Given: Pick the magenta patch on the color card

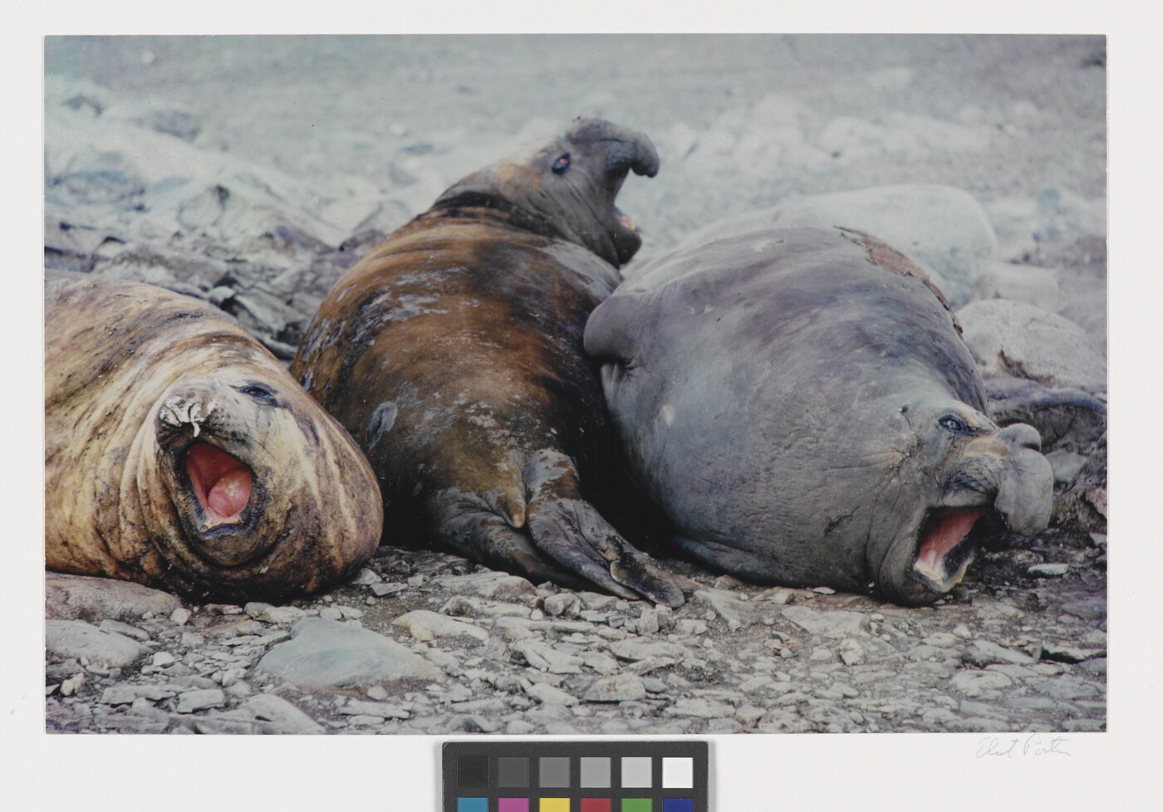Looking at the screenshot, I should (x=513, y=805).
